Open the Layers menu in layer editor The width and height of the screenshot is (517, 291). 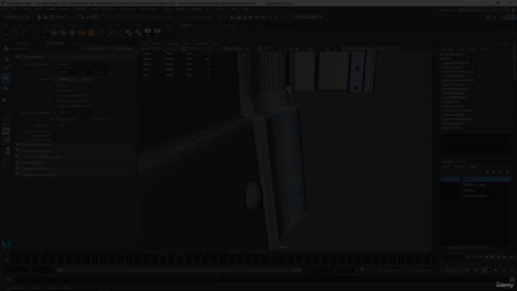(x=446, y=167)
